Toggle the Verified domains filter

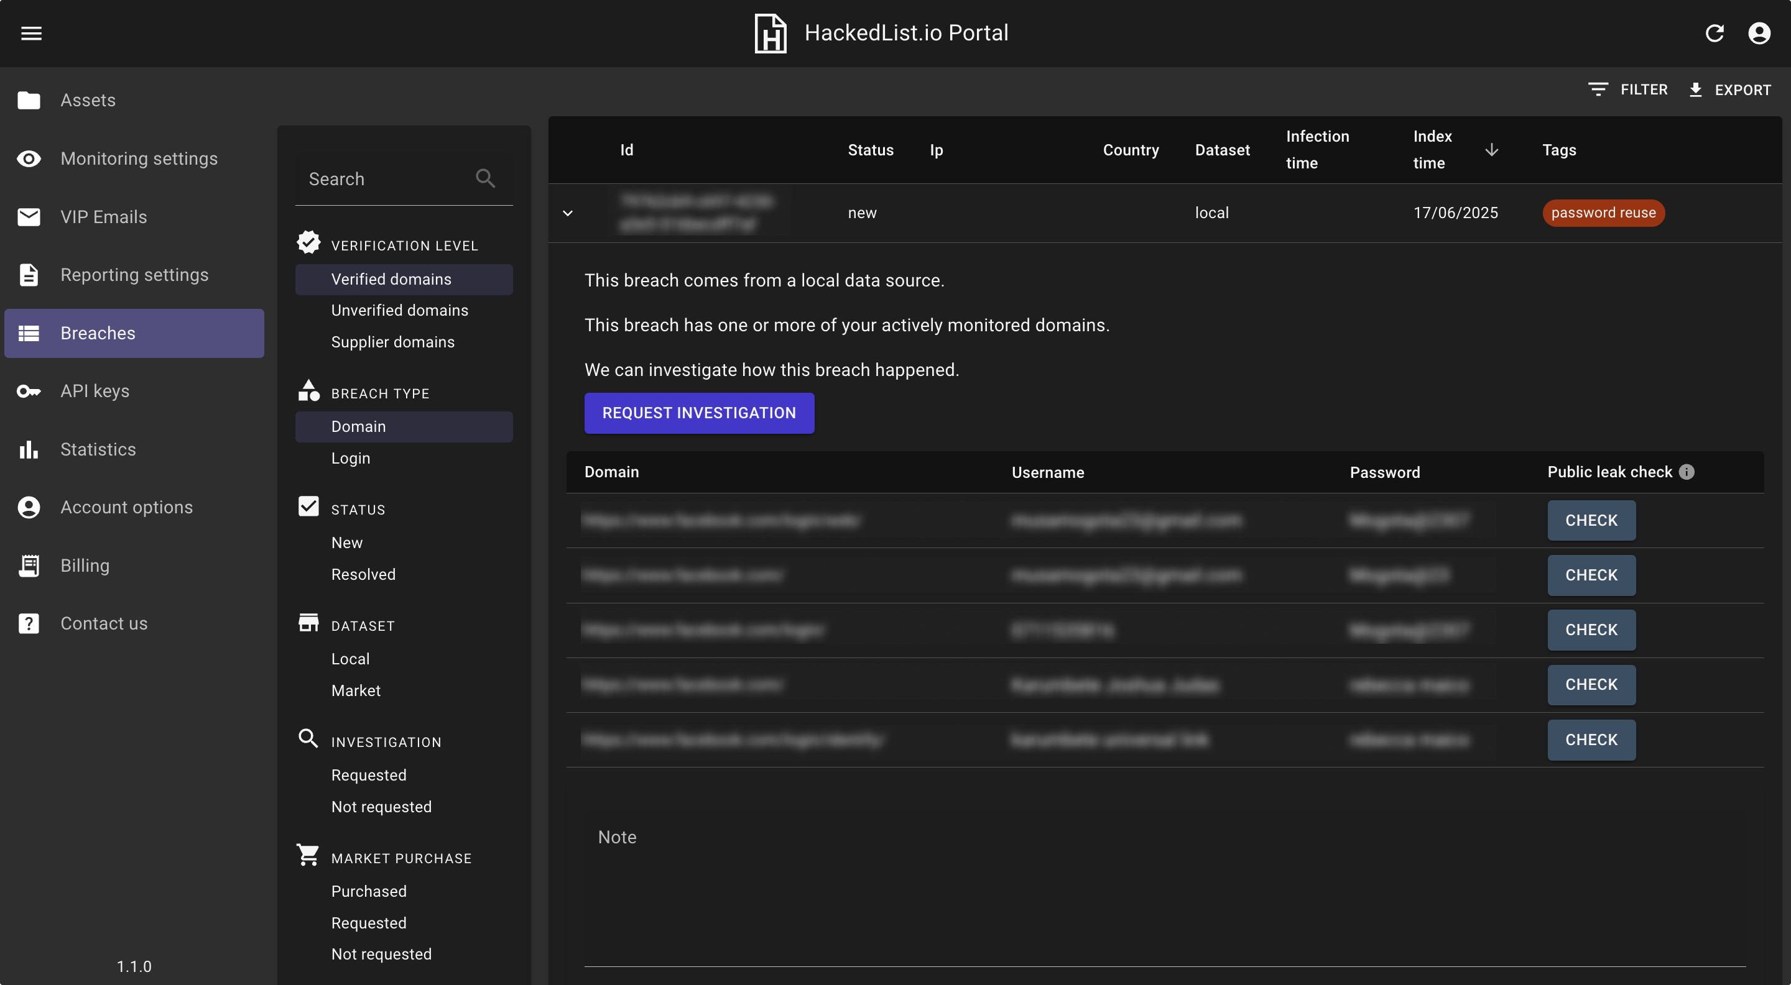click(391, 278)
